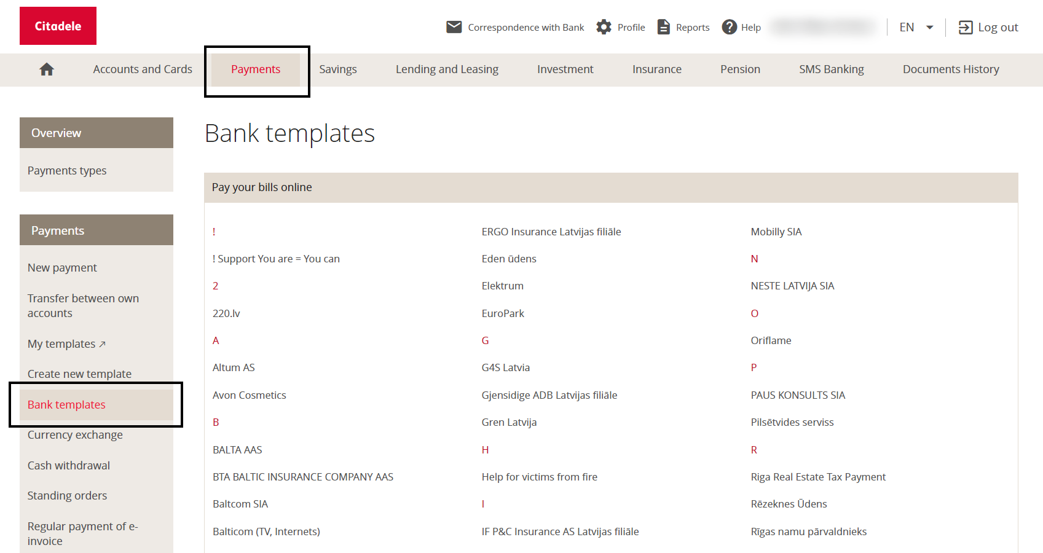Click the Payments sidebar header
The image size is (1043, 553).
(x=96, y=230)
